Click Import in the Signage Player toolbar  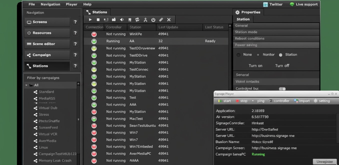302,101
